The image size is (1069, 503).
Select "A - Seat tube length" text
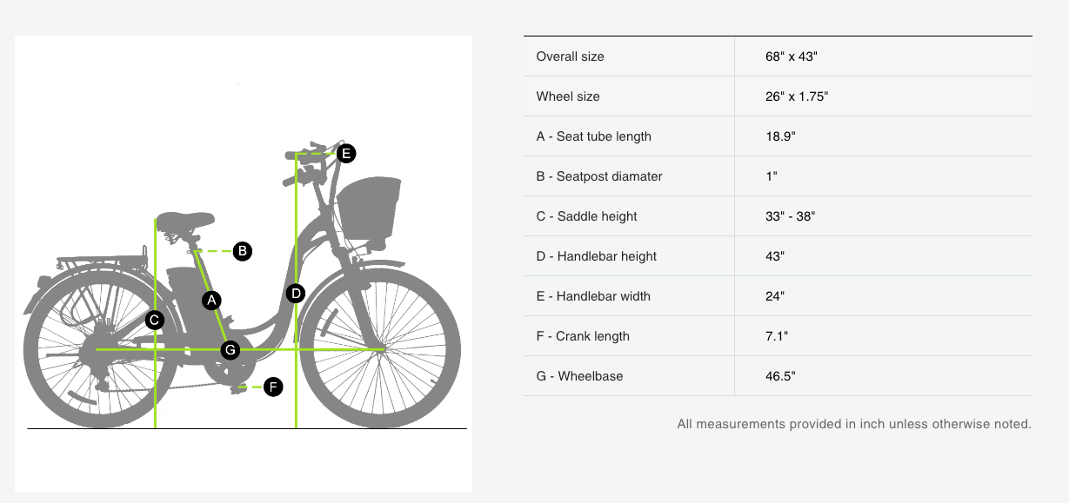pos(593,136)
